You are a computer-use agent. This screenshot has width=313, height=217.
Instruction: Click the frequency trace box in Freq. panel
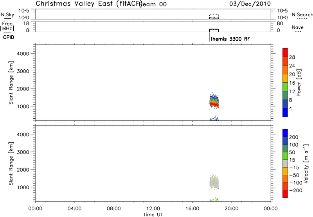click(214, 31)
